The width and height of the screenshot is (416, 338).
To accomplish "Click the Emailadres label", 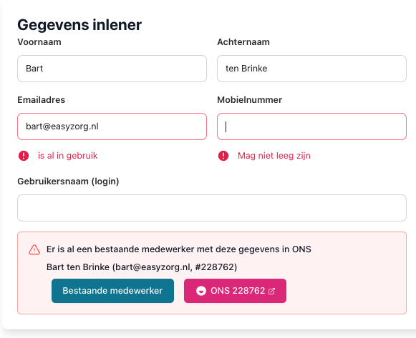I will click(41, 100).
